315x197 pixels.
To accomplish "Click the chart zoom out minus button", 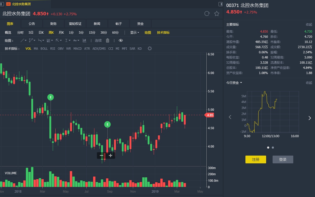I will tap(101, 156).
